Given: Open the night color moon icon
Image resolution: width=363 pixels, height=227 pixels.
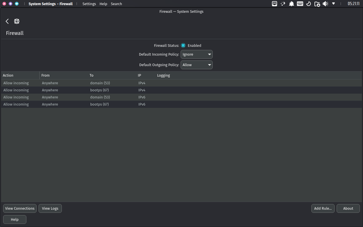Looking at the screenshot, I should pyautogui.click(x=309, y=4).
